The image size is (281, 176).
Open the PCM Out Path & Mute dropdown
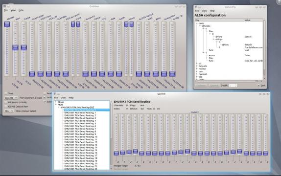[11, 98]
